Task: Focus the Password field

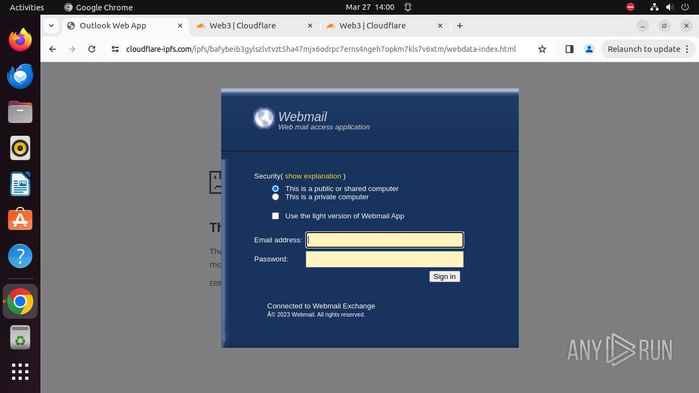Action: [x=384, y=259]
